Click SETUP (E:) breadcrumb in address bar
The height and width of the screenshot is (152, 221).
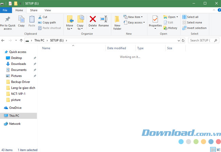click(x=57, y=40)
